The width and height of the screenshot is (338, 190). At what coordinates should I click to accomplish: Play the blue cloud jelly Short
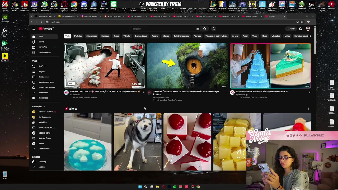point(88,142)
